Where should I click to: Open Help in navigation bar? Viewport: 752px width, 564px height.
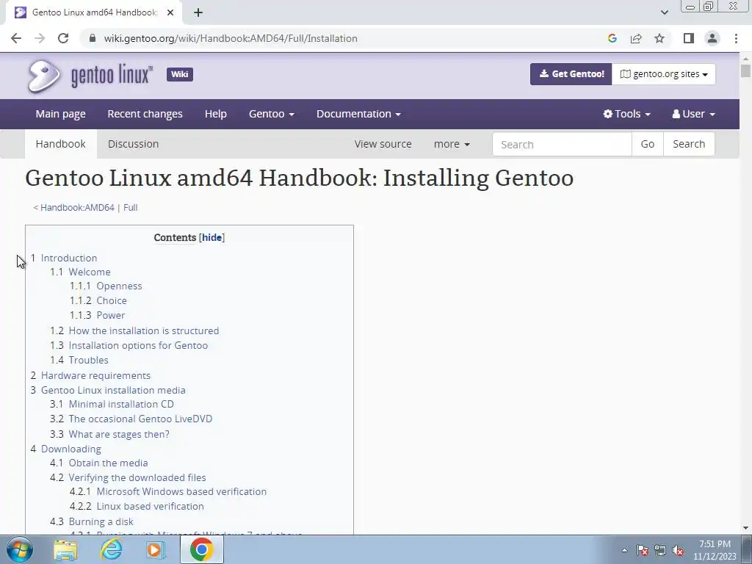tap(215, 114)
